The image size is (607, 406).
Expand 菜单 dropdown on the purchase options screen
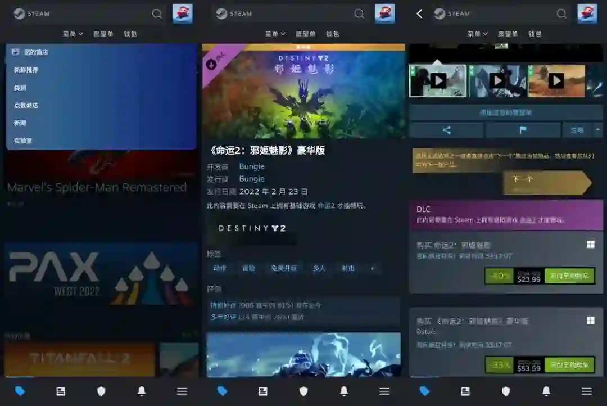point(477,34)
